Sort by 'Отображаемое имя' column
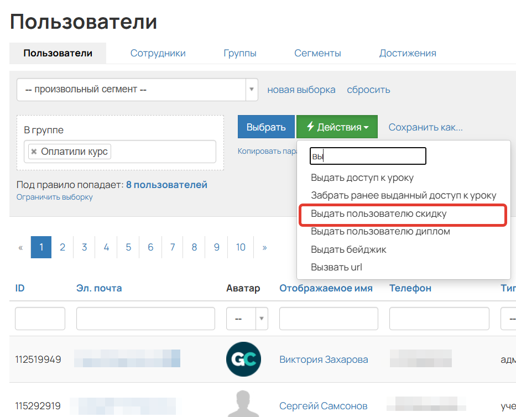Viewport: 516px width, 417px height. pyautogui.click(x=326, y=288)
